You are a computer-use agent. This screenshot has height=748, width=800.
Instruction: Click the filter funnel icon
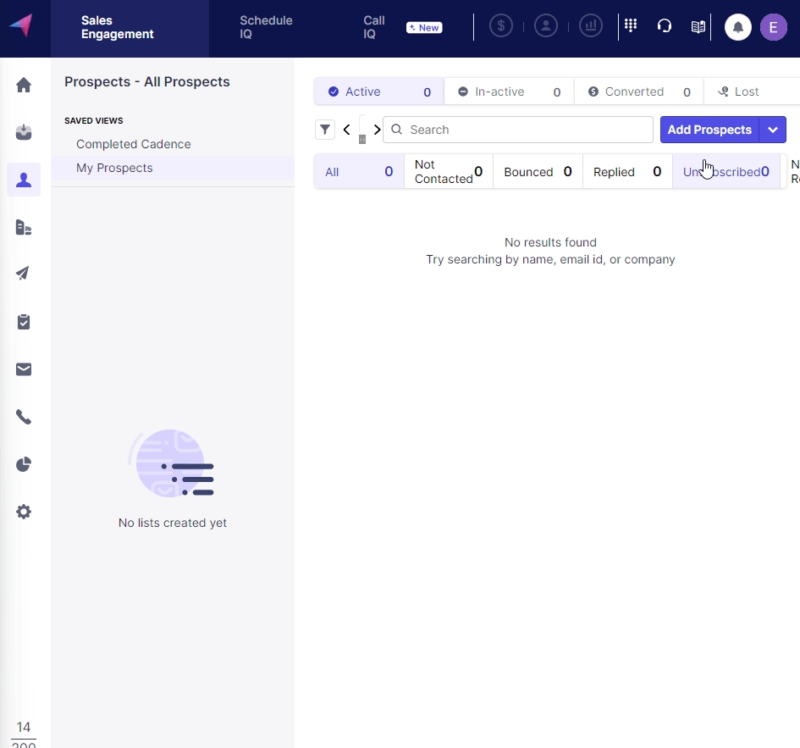point(325,130)
